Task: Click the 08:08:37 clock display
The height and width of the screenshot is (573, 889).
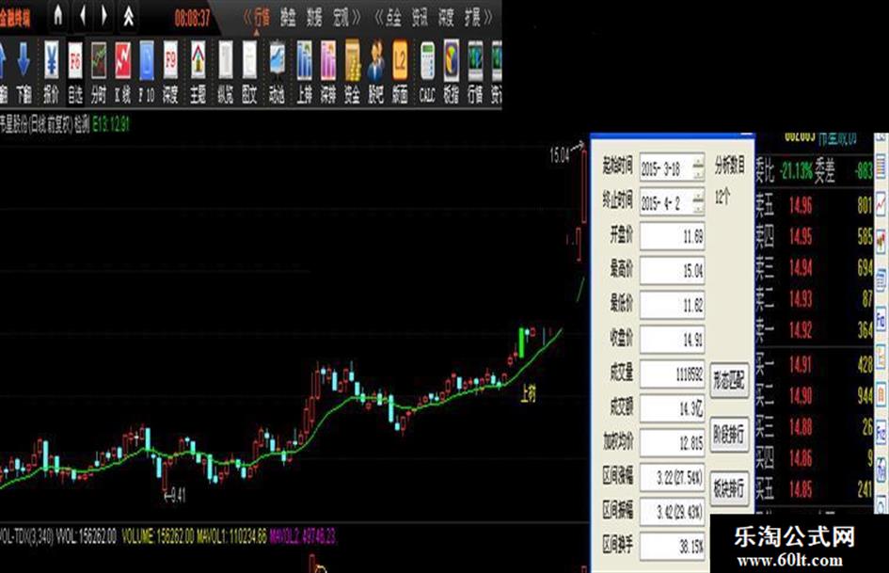Action: pyautogui.click(x=192, y=19)
